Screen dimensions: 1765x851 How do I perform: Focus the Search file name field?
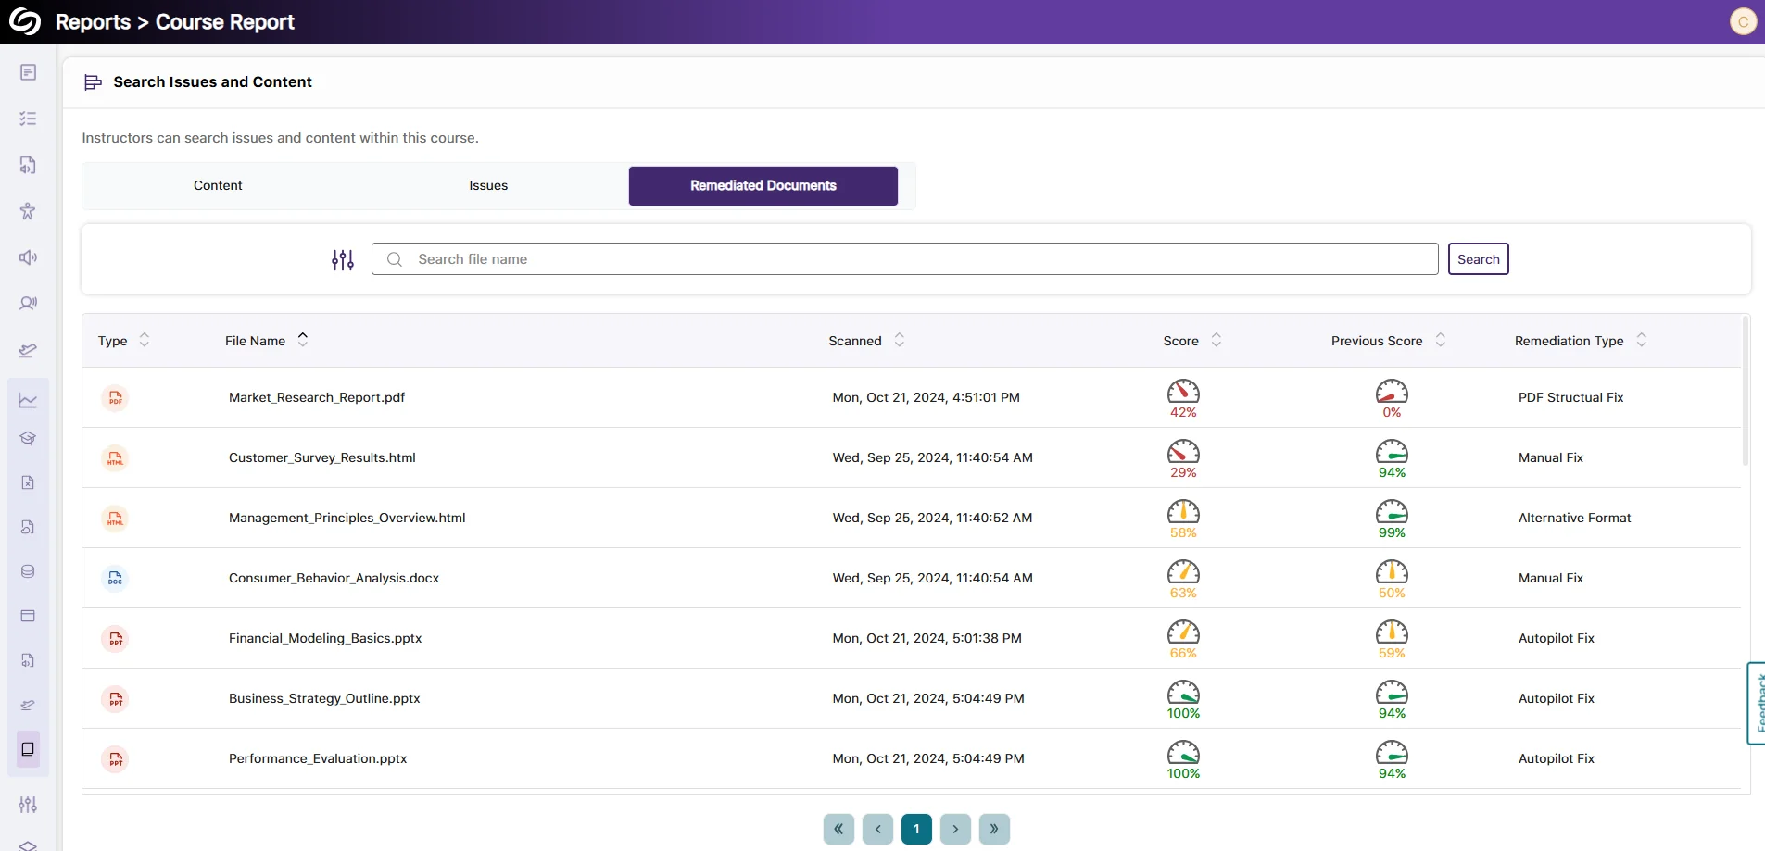click(x=904, y=259)
